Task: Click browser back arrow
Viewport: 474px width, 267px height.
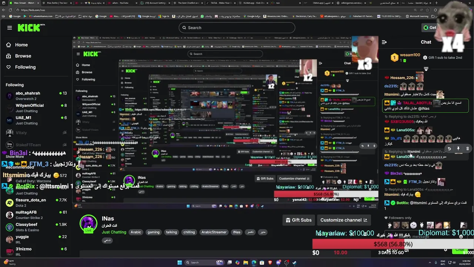Action: click(3, 10)
